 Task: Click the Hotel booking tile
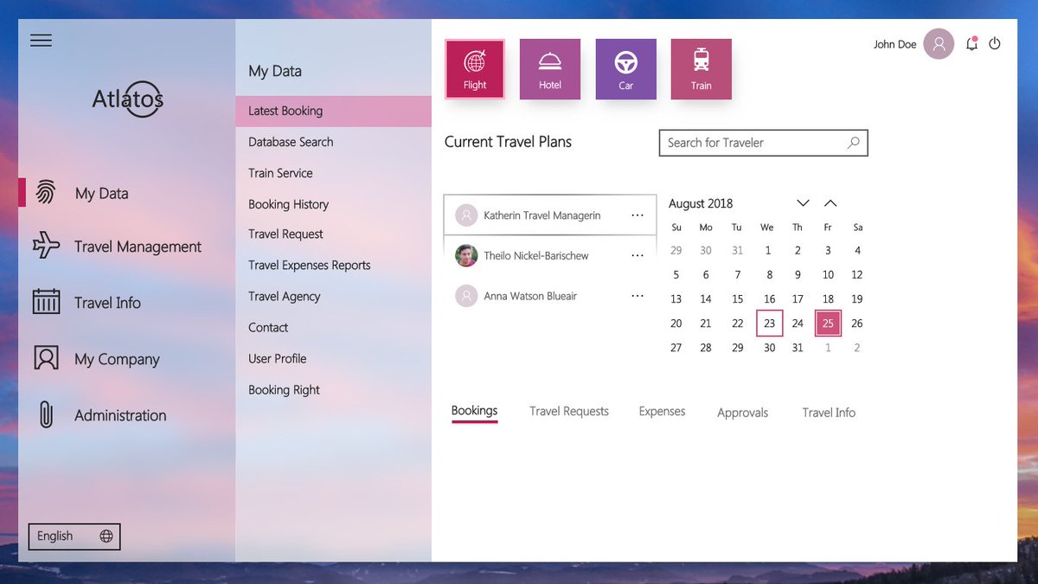coord(550,68)
